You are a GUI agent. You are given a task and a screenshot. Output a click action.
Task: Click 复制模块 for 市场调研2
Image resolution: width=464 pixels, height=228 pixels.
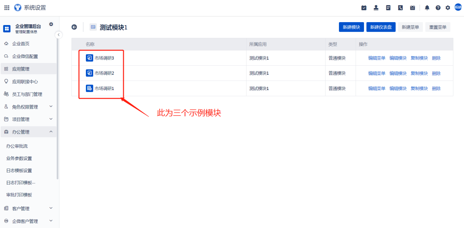coord(419,73)
